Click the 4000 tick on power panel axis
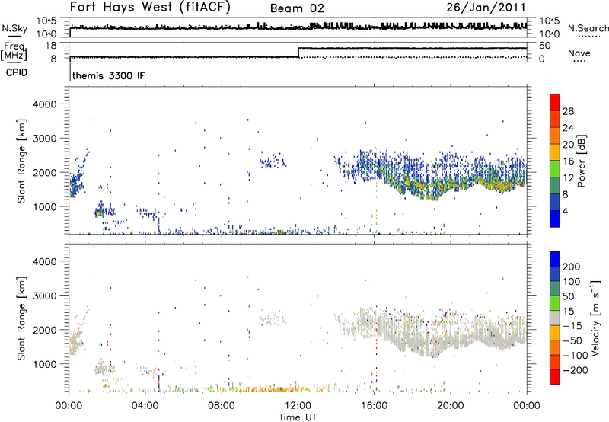Screen dimensions: 609x422 (45, 104)
